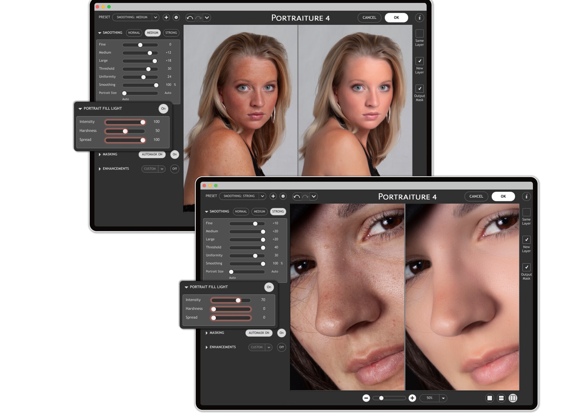Toggle Enhancements Off button in front window

(x=282, y=347)
